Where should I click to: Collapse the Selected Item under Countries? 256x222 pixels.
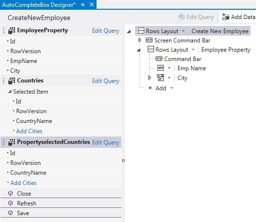10,92
